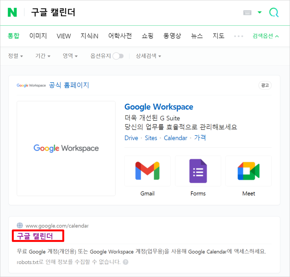Viewport: 290px width, 277px height.
Task: Click the Google Forms icon tile
Action: pos(198,171)
